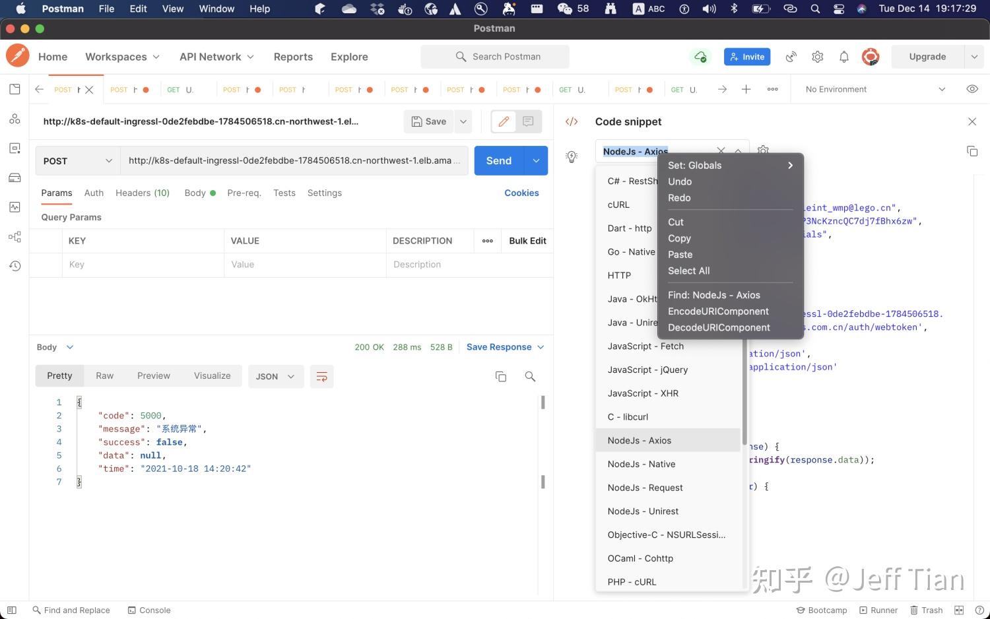990x619 pixels.
Task: Copy the code snippet to clipboard
Action: 972,151
